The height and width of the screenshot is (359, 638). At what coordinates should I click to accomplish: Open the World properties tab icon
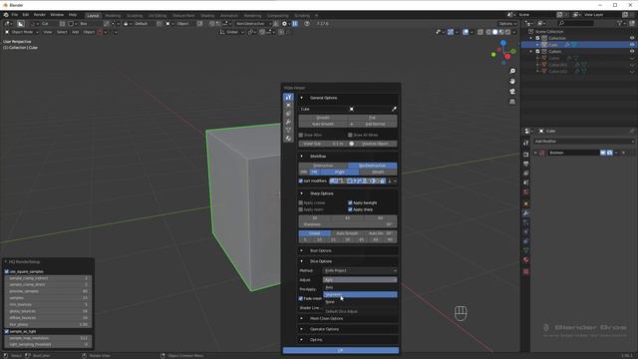(x=525, y=192)
